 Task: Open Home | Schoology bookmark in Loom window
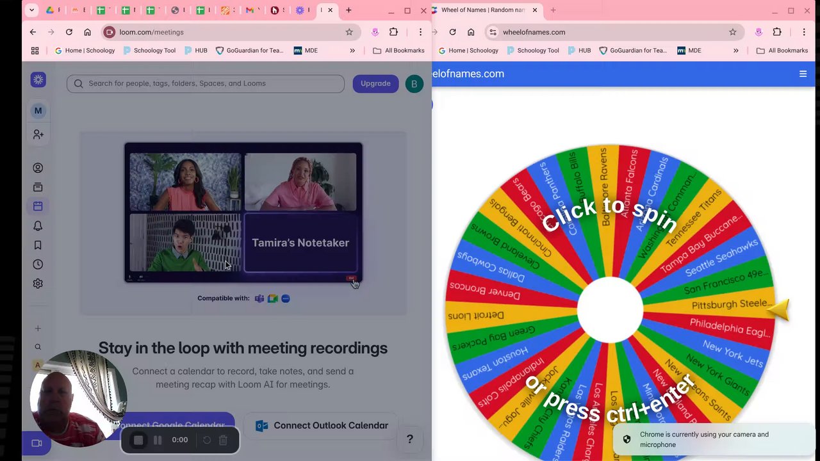[x=85, y=51]
